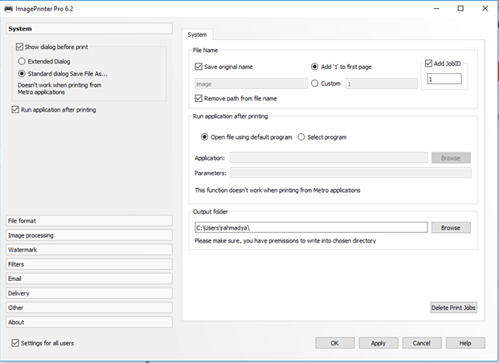Browse for the output folder
This screenshot has width=499, height=363.
coord(451,228)
